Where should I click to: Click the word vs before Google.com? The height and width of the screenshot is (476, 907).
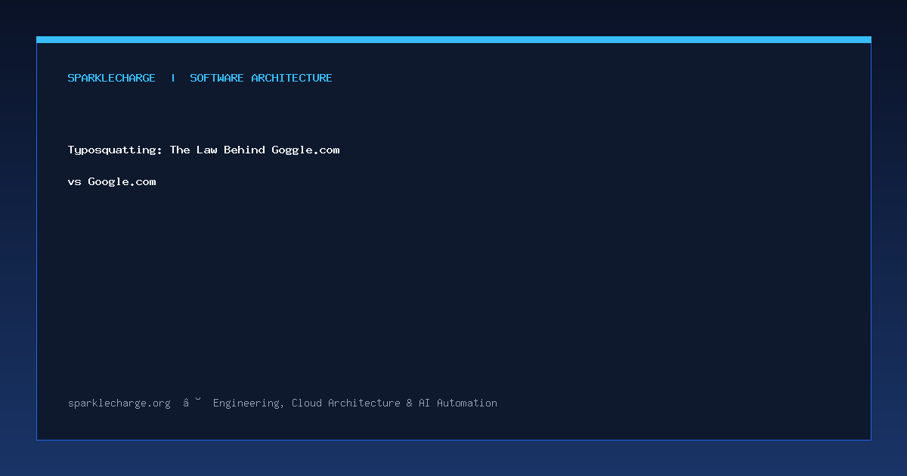75,182
